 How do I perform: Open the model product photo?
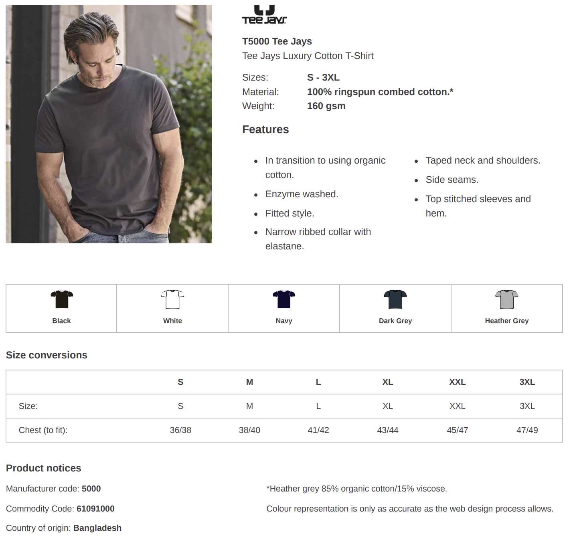(x=109, y=124)
